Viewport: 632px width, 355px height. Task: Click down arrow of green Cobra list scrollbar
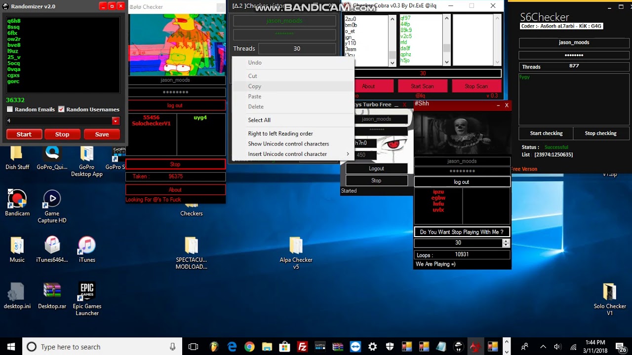click(x=446, y=62)
